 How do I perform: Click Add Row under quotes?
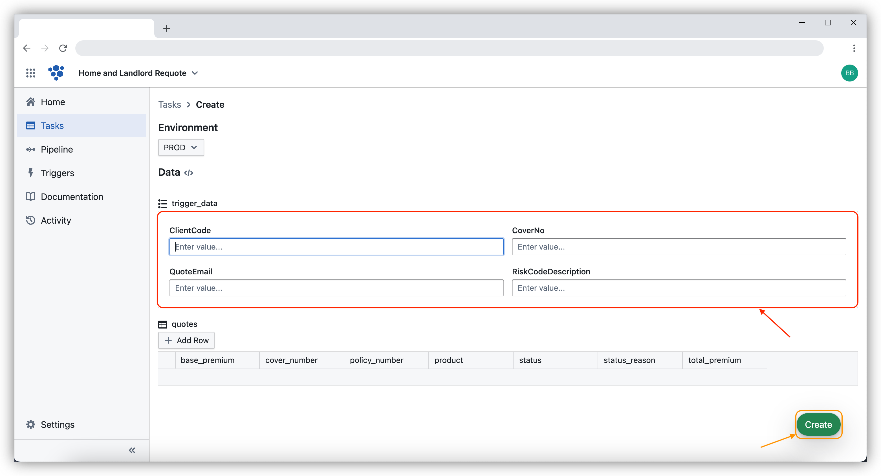(x=186, y=340)
